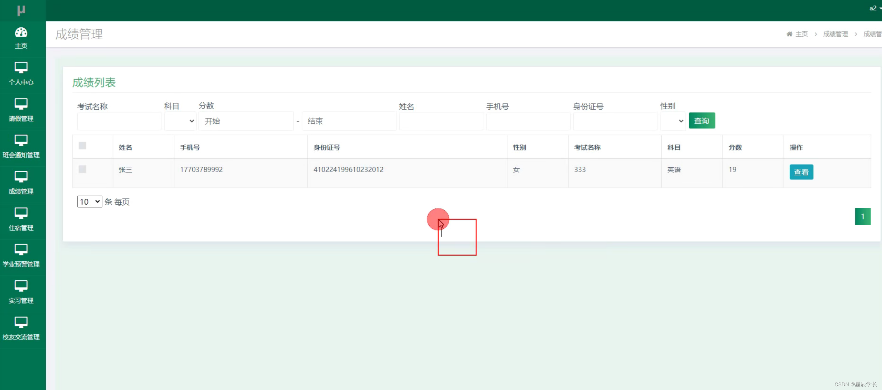882x390 pixels.
Task: Select 实习管理 label in sidebar
Action: click(21, 301)
